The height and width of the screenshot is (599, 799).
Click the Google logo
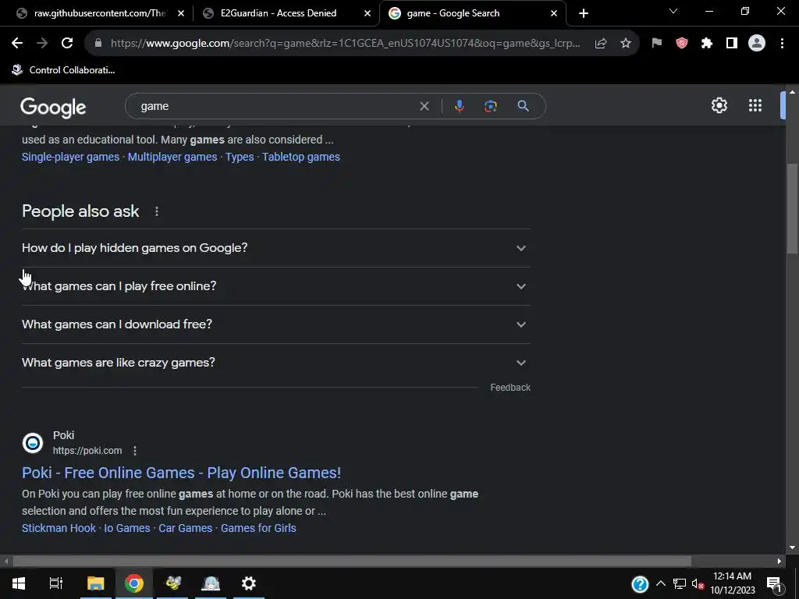click(53, 108)
